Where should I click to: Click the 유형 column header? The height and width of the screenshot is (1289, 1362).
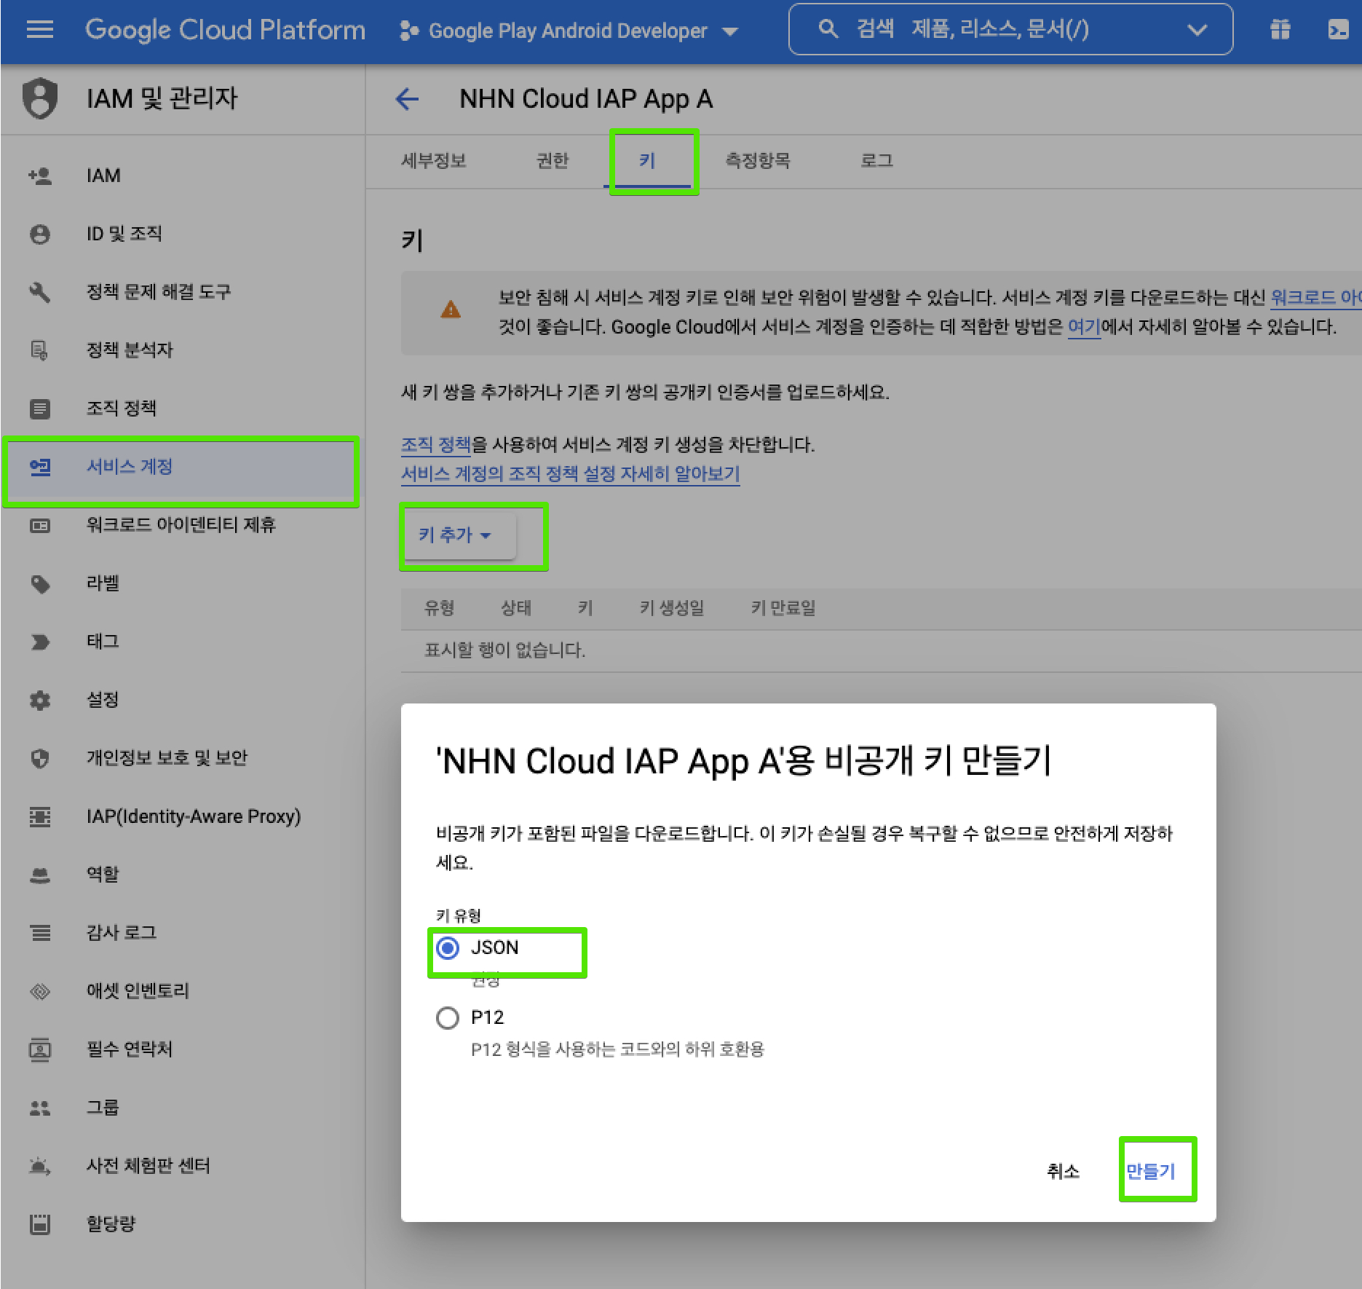pyautogui.click(x=440, y=608)
